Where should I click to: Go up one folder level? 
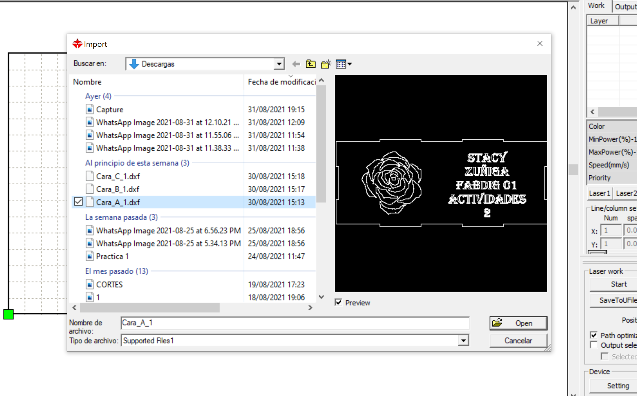[311, 64]
